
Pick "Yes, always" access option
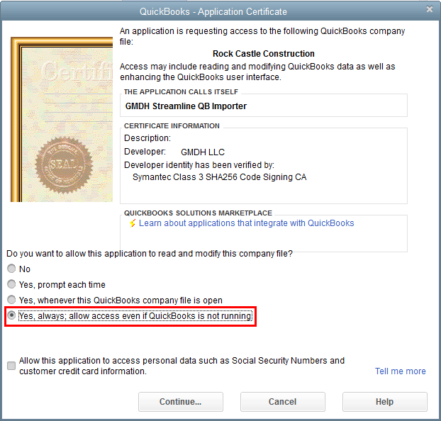coord(11,316)
